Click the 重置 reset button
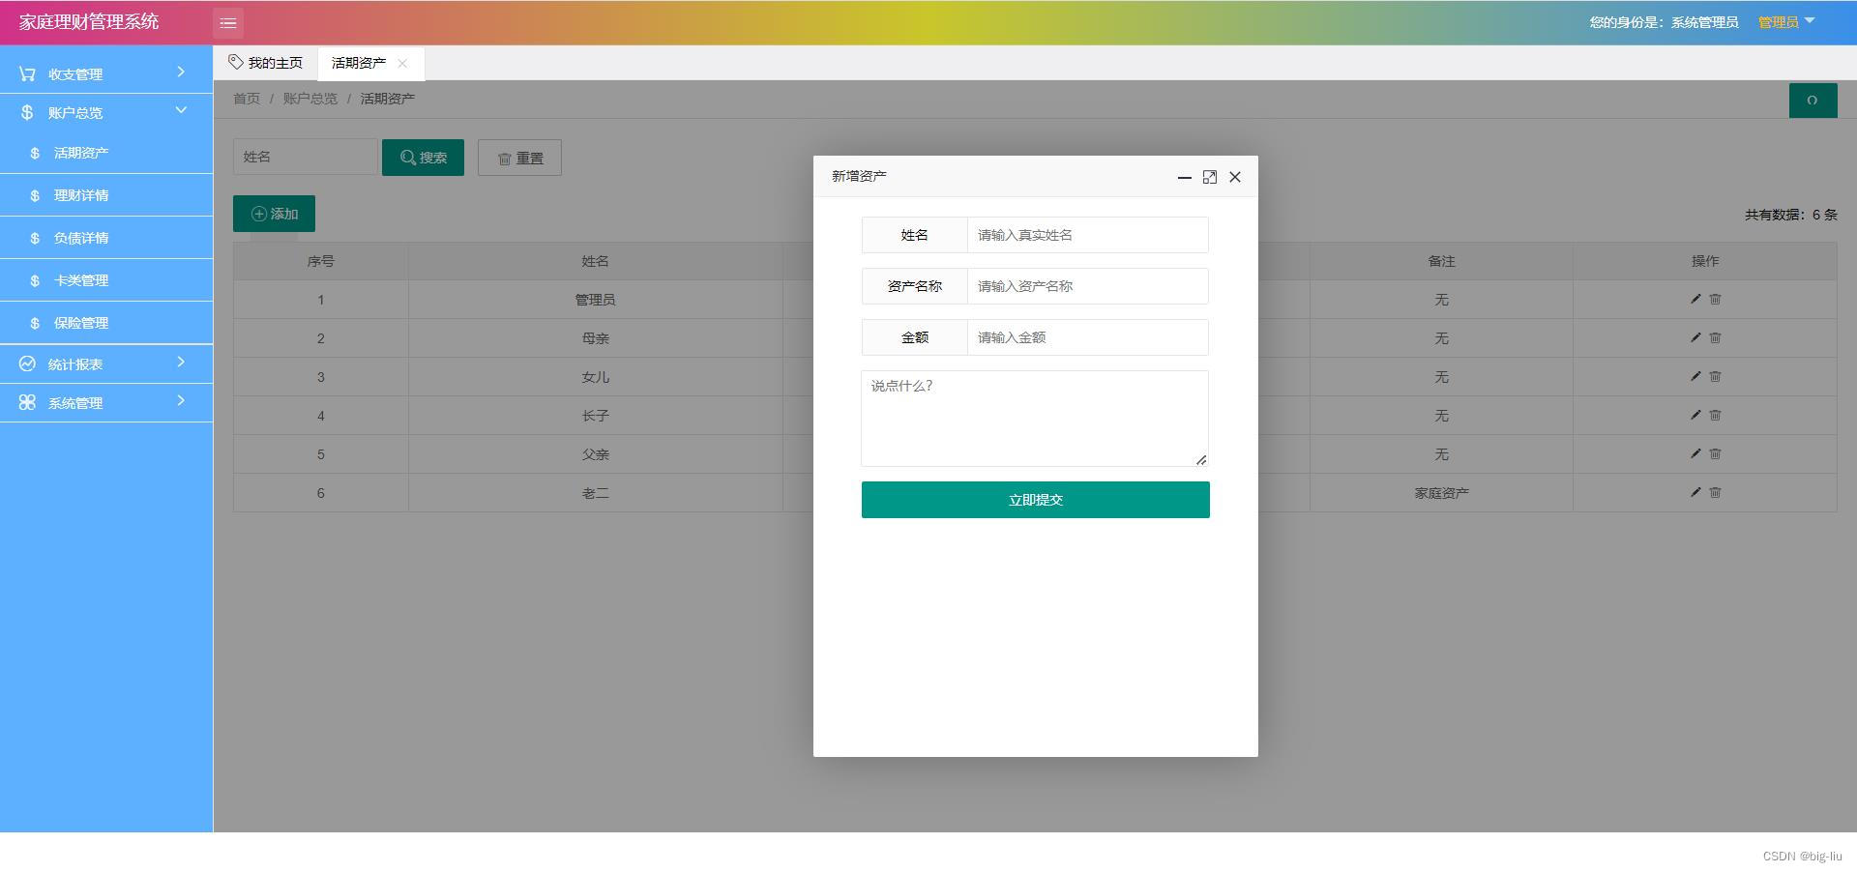 [519, 158]
